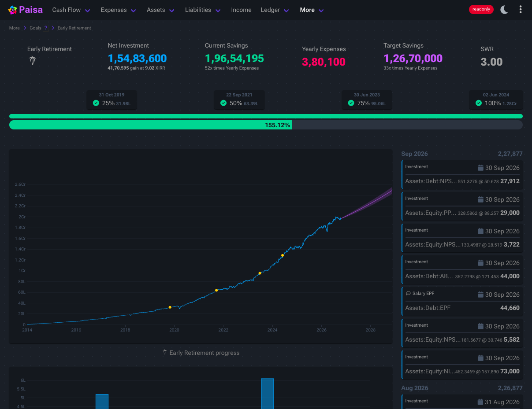Open the Assets:Debt:EPF transaction entry

pos(462,301)
